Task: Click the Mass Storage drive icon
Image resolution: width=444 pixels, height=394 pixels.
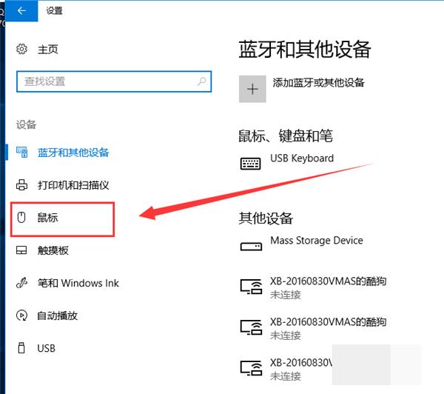Action: pos(251,247)
